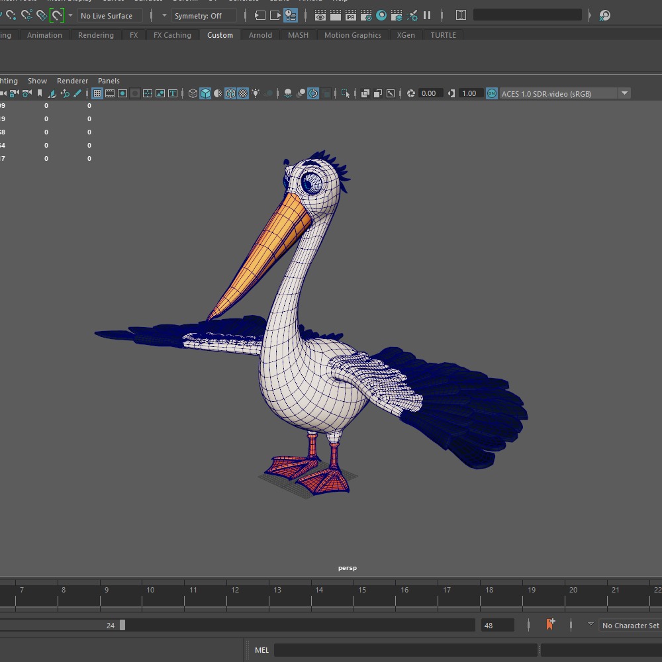Click the Symmetry: Off field
Screen dimensions: 662x662
coord(203,16)
